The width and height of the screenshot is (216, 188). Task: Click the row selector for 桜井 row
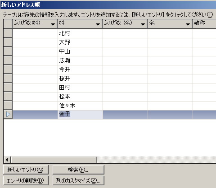[8, 78]
